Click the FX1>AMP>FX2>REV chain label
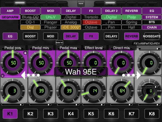 (147, 44)
